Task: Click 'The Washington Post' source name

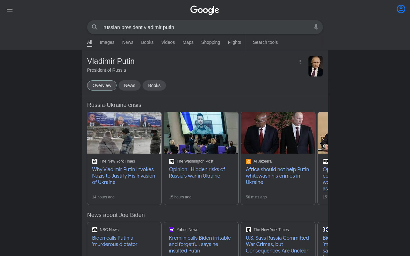Action: tap(195, 161)
